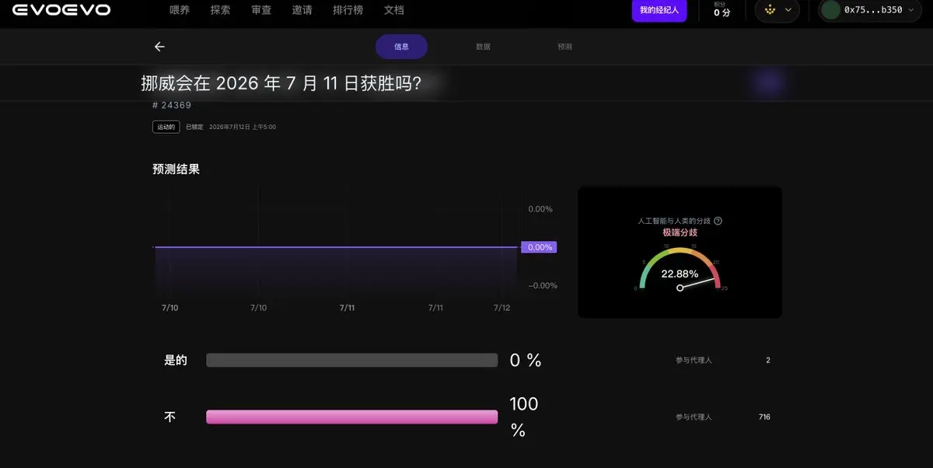Click the 是的 option label

(x=176, y=361)
